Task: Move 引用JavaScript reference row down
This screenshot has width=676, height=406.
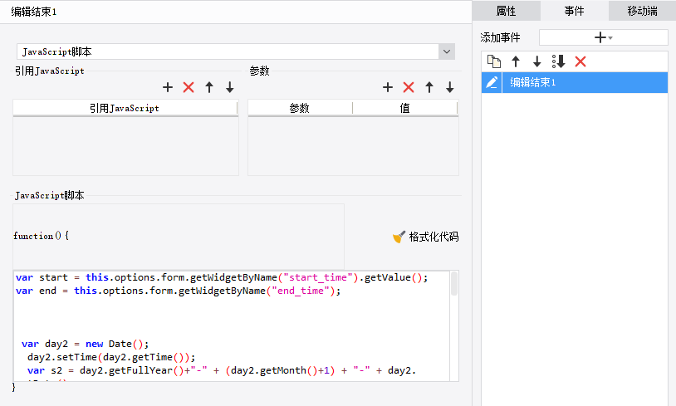Action: point(230,87)
